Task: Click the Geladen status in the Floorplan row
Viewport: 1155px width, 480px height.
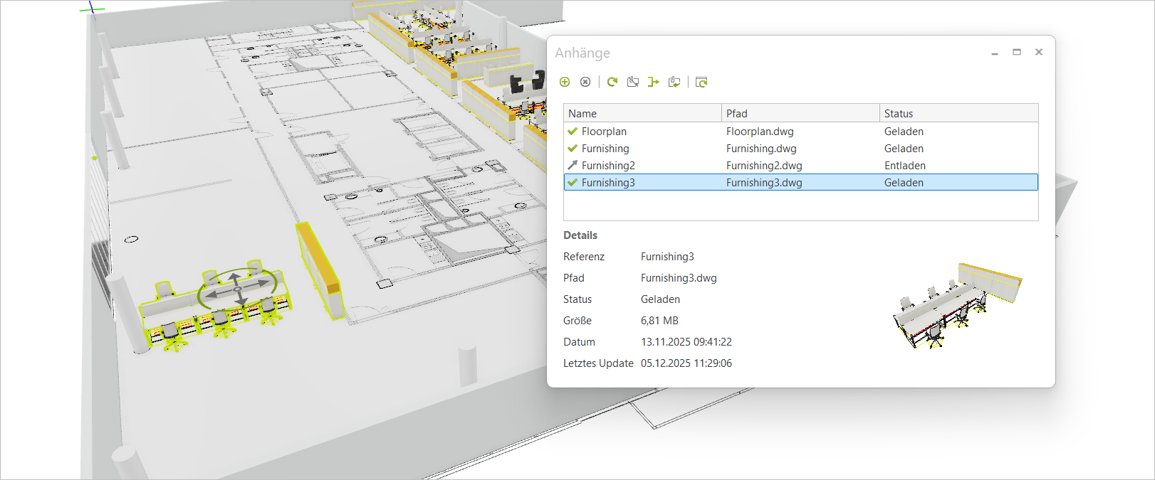Action: (x=904, y=132)
